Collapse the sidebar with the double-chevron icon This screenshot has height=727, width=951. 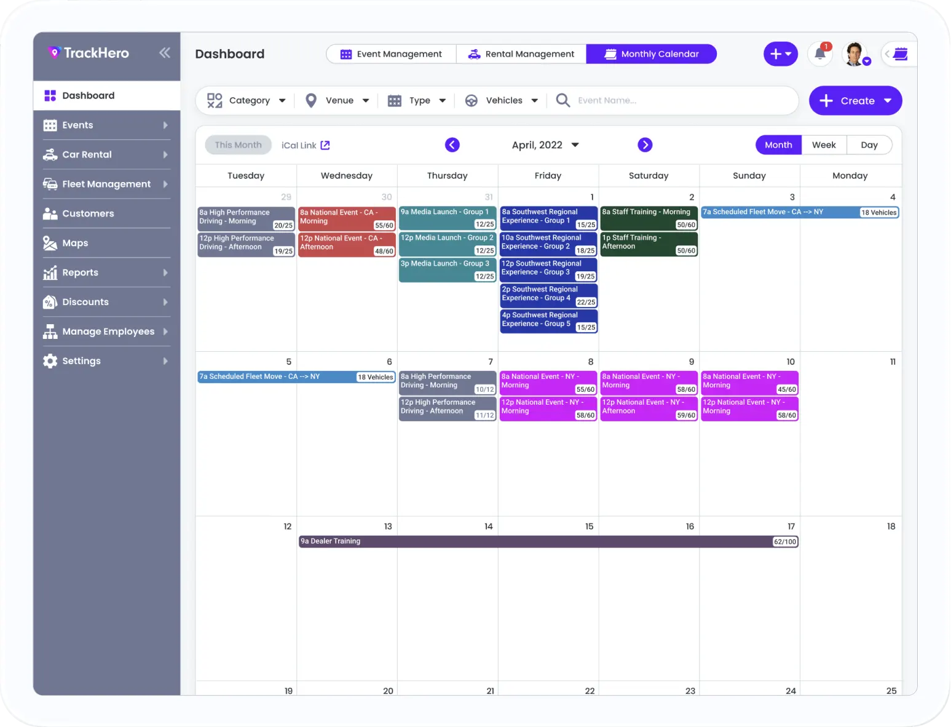(164, 53)
